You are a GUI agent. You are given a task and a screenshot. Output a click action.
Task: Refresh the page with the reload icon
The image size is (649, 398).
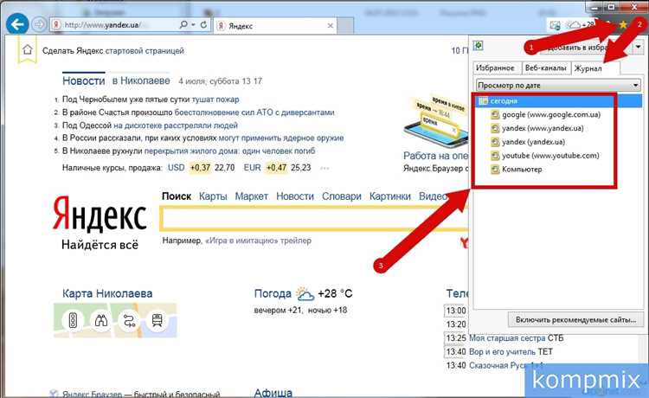(x=203, y=25)
